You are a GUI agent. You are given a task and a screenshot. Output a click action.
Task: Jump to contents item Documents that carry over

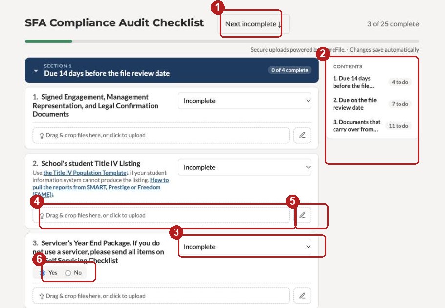[357, 126]
